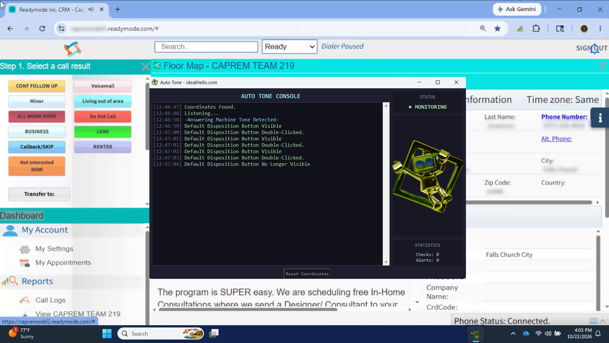Close the Select a call result panel
The width and height of the screenshot is (609, 343).
146,67
